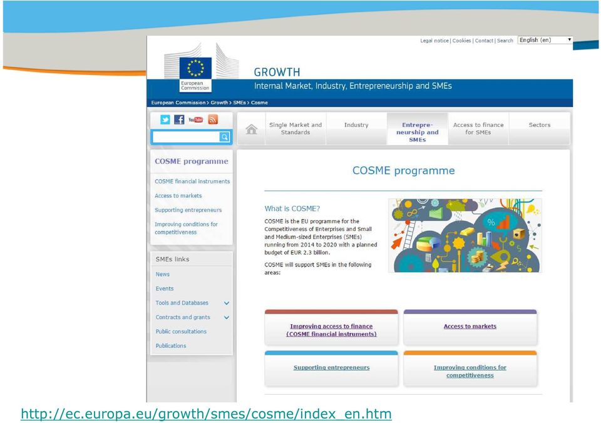Open Contracts and grants link
The image size is (601, 423).
click(x=183, y=317)
